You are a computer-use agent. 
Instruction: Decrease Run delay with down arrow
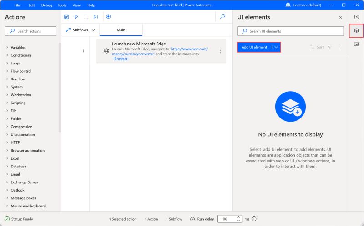tap(238, 221)
